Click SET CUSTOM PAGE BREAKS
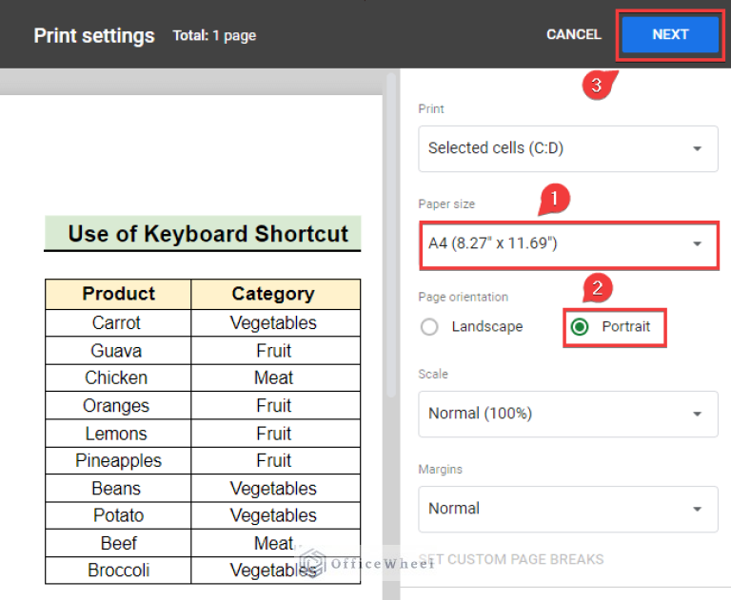Viewport: 731px width, 600px height. (x=511, y=559)
